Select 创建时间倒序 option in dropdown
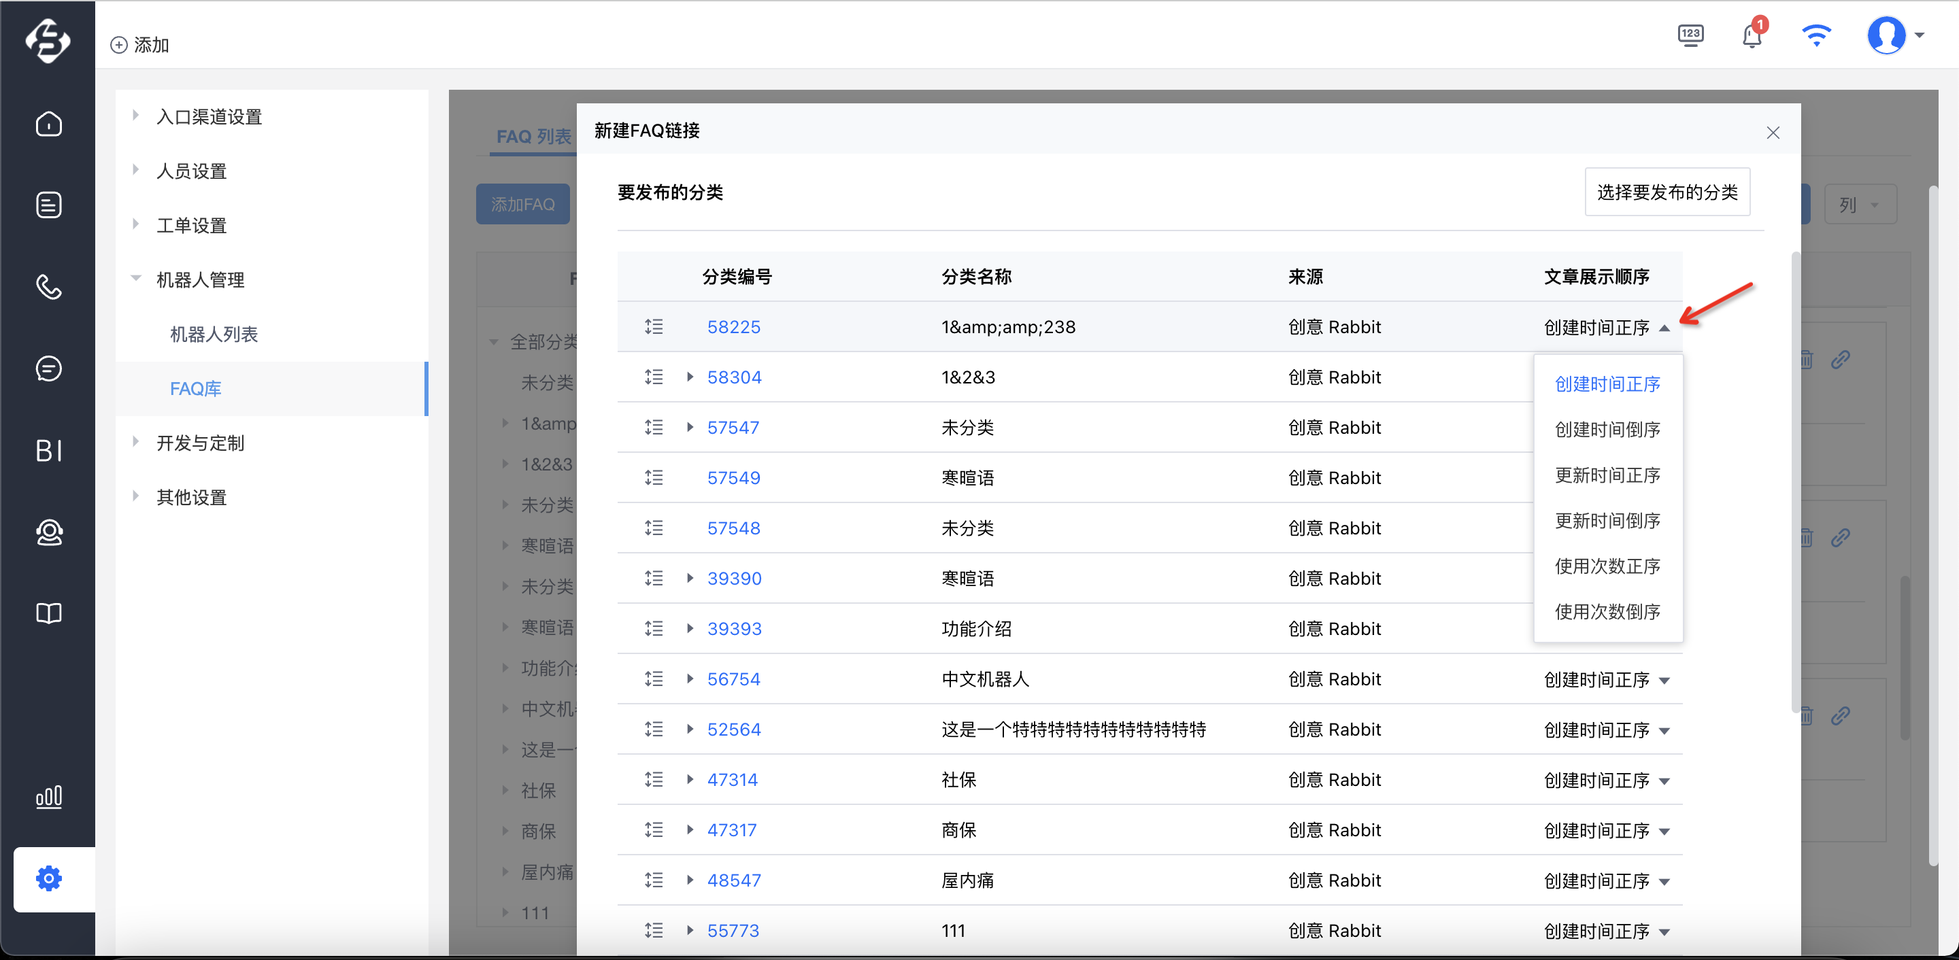Viewport: 1959px width, 960px height. tap(1607, 430)
